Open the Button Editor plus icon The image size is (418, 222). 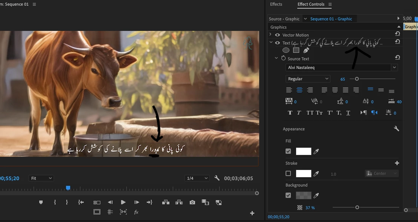point(252,213)
